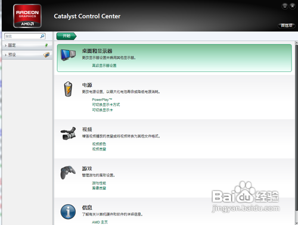Click the search magnifier icon
This screenshot has width=298, height=225.
pyautogui.click(x=42, y=36)
